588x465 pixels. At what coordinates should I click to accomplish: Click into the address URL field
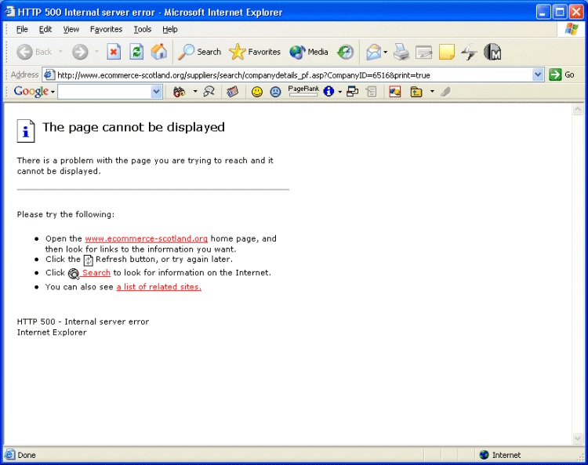click(x=292, y=75)
